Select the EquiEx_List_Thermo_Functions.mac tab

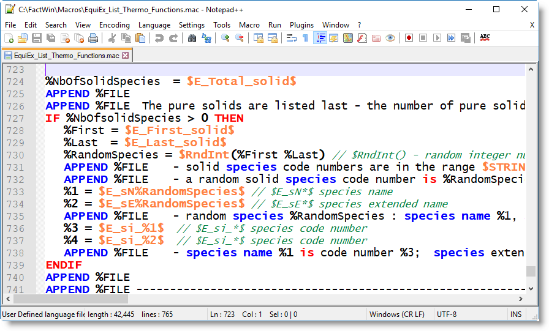coord(67,56)
